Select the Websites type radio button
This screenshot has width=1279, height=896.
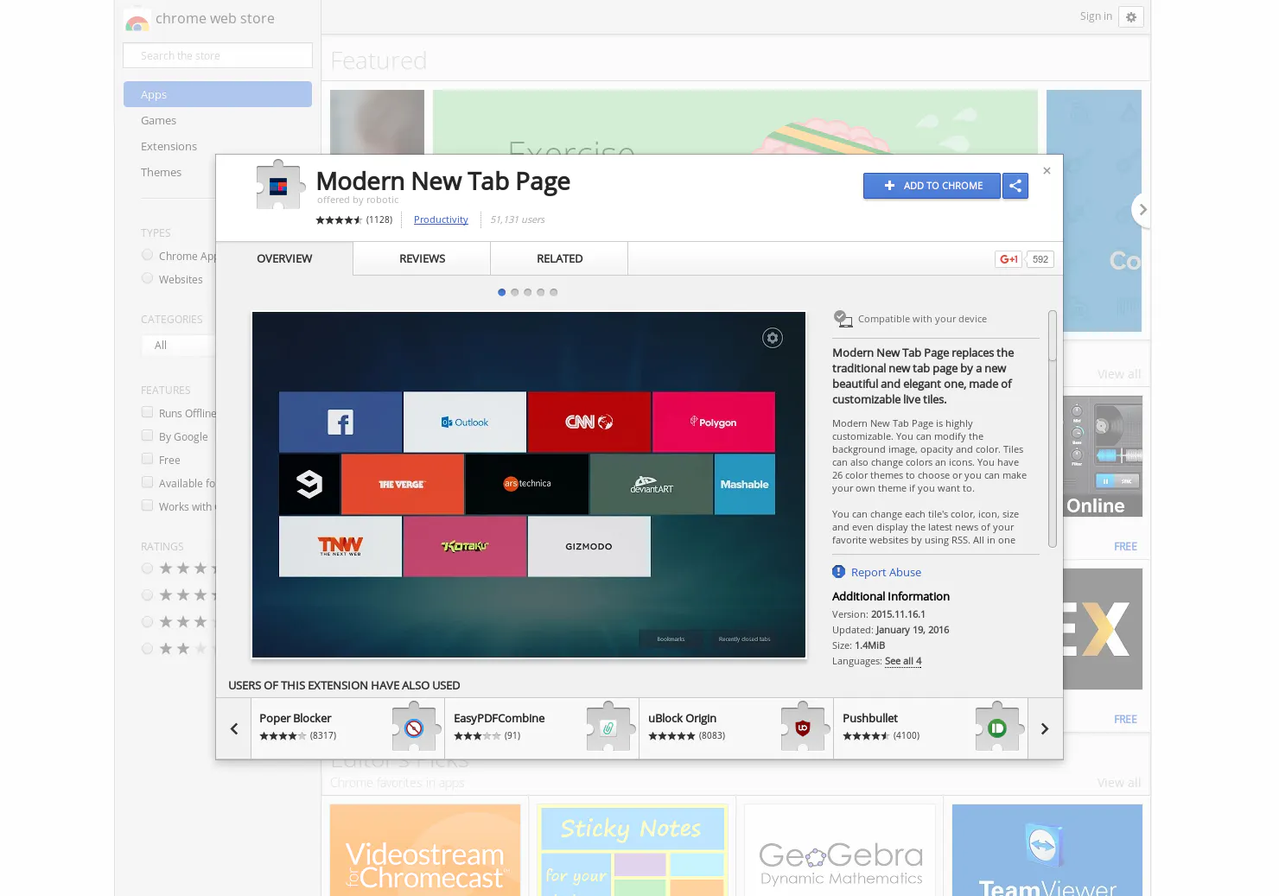(x=147, y=278)
